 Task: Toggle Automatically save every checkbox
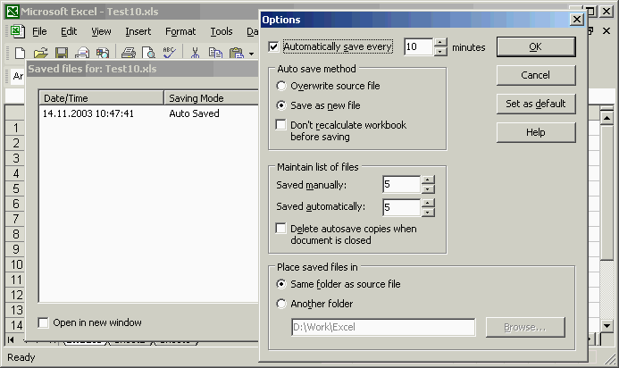click(x=273, y=46)
